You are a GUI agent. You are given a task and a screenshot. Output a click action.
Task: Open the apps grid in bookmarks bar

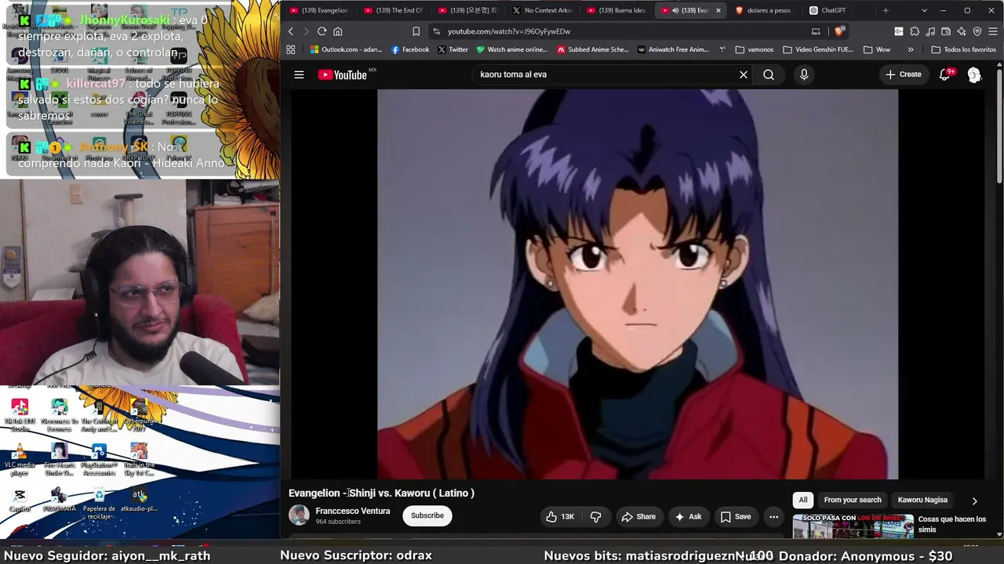291,49
